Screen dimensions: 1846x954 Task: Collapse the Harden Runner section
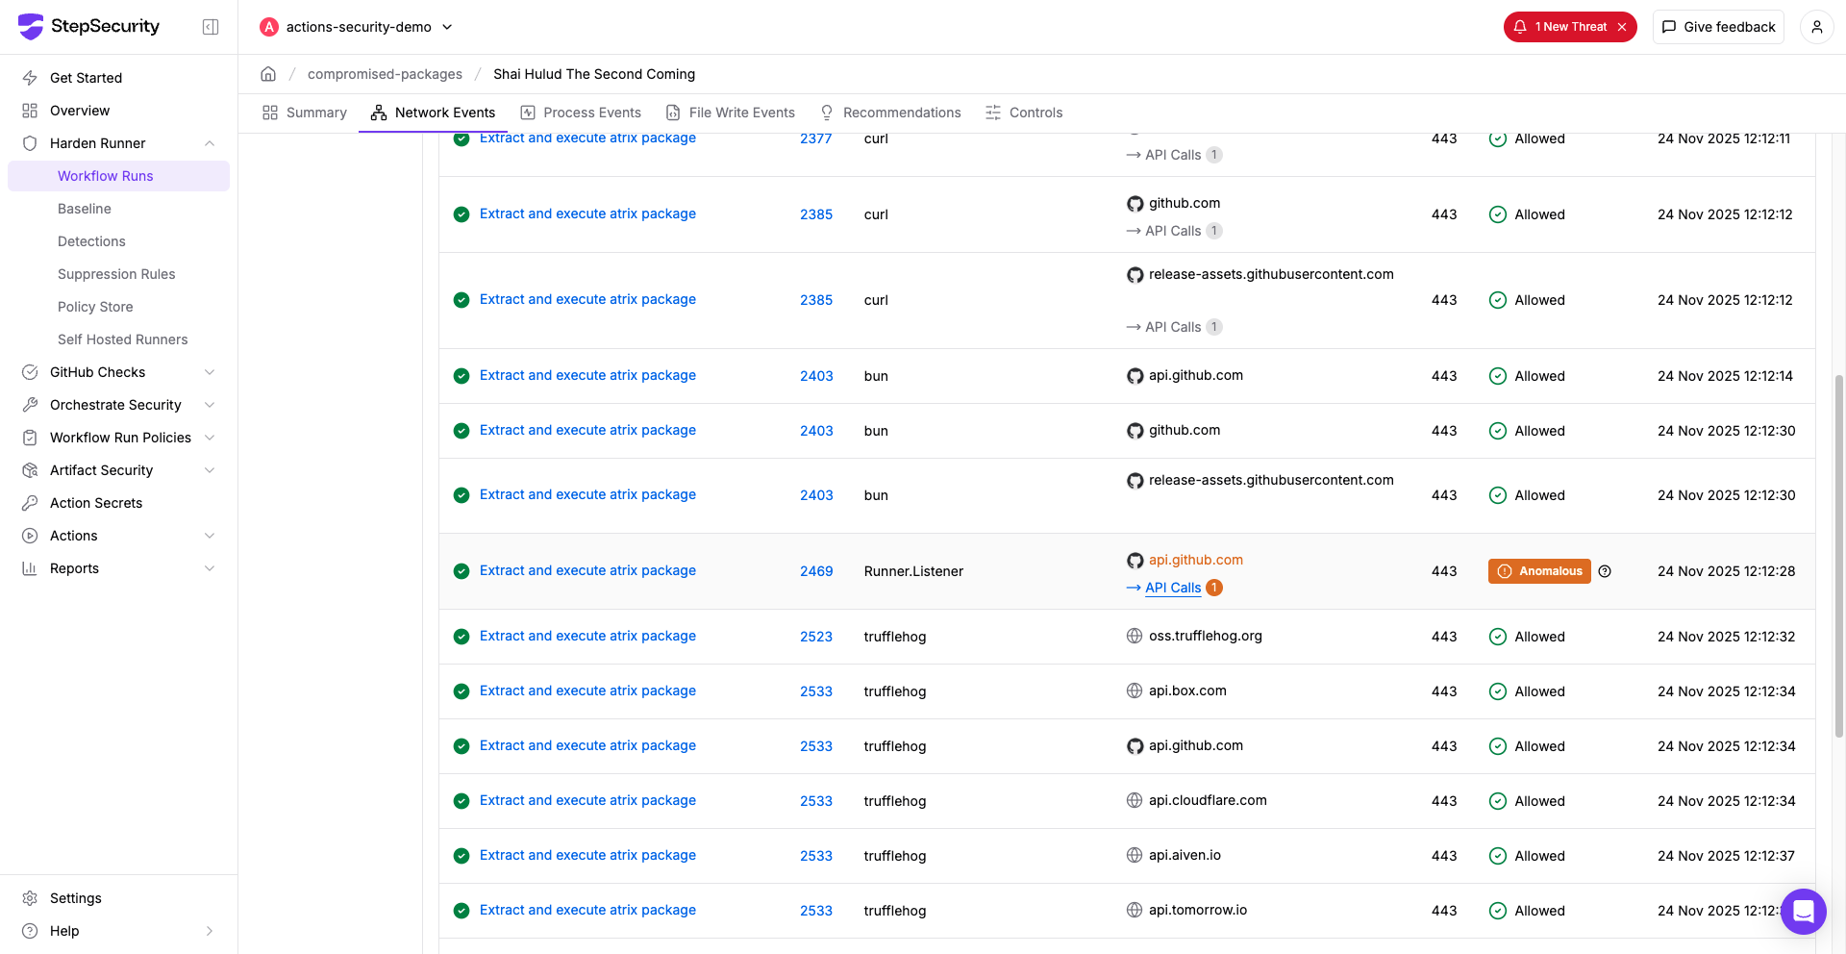210,143
